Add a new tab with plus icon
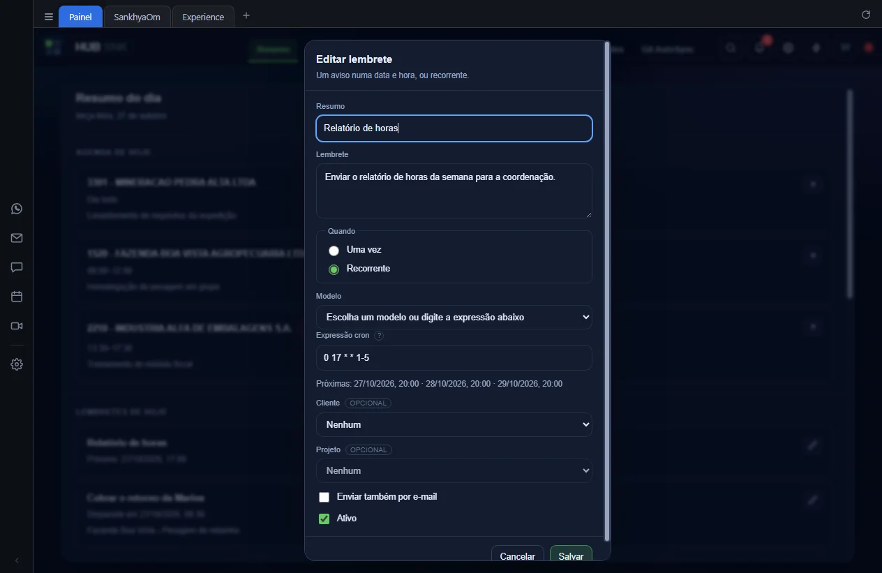 246,15
